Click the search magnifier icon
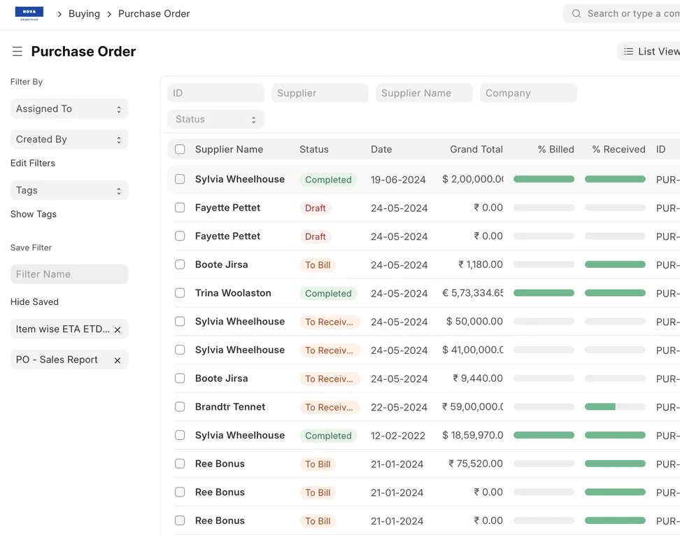The height and width of the screenshot is (535, 680). pos(576,13)
